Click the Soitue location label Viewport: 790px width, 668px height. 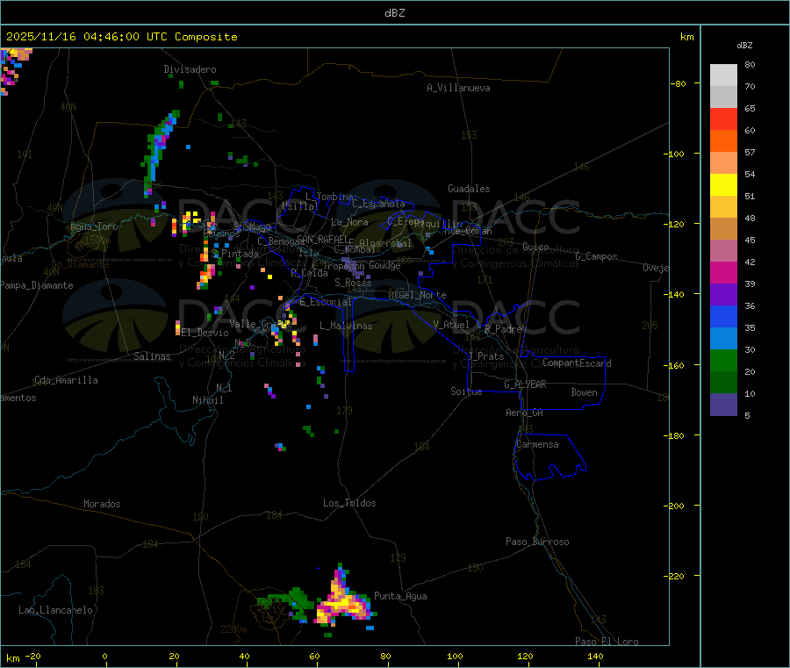point(466,391)
